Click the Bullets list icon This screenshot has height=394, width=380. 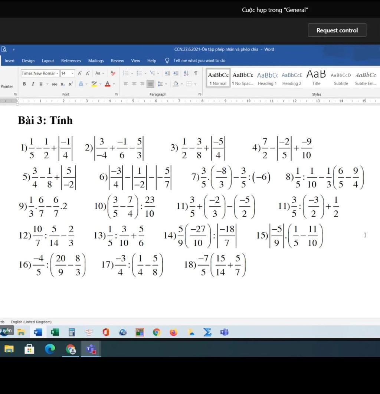tap(126, 73)
